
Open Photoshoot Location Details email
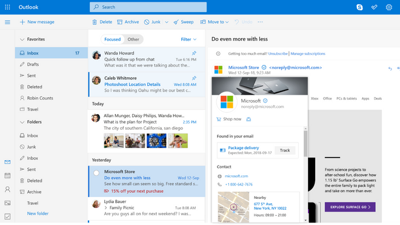(x=147, y=84)
